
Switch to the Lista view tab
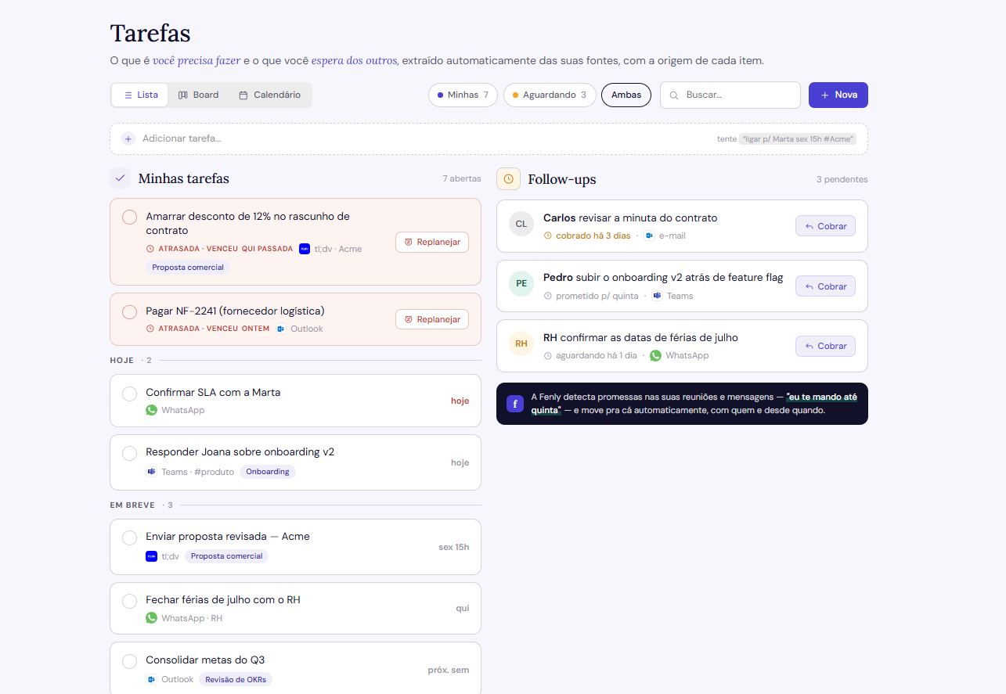pyautogui.click(x=140, y=95)
